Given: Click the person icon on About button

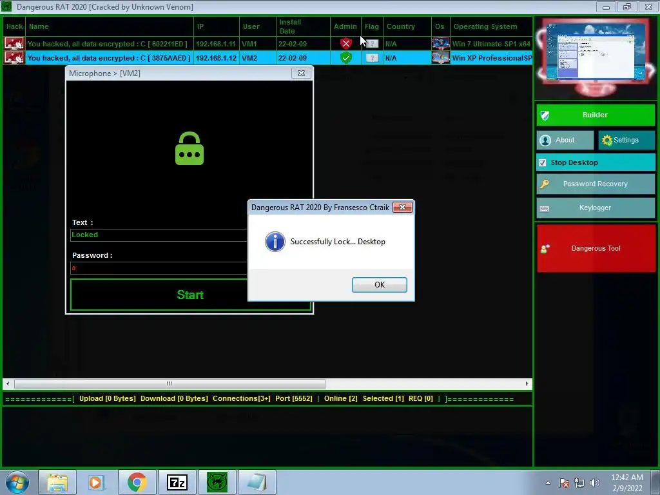Looking at the screenshot, I should [545, 140].
